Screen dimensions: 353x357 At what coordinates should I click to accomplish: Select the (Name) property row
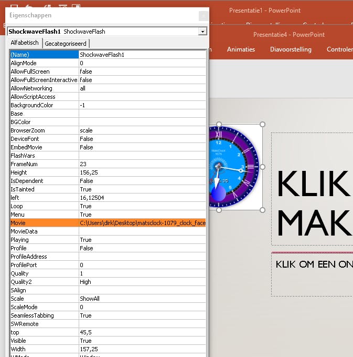point(108,55)
